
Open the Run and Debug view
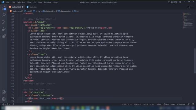(4, 29)
